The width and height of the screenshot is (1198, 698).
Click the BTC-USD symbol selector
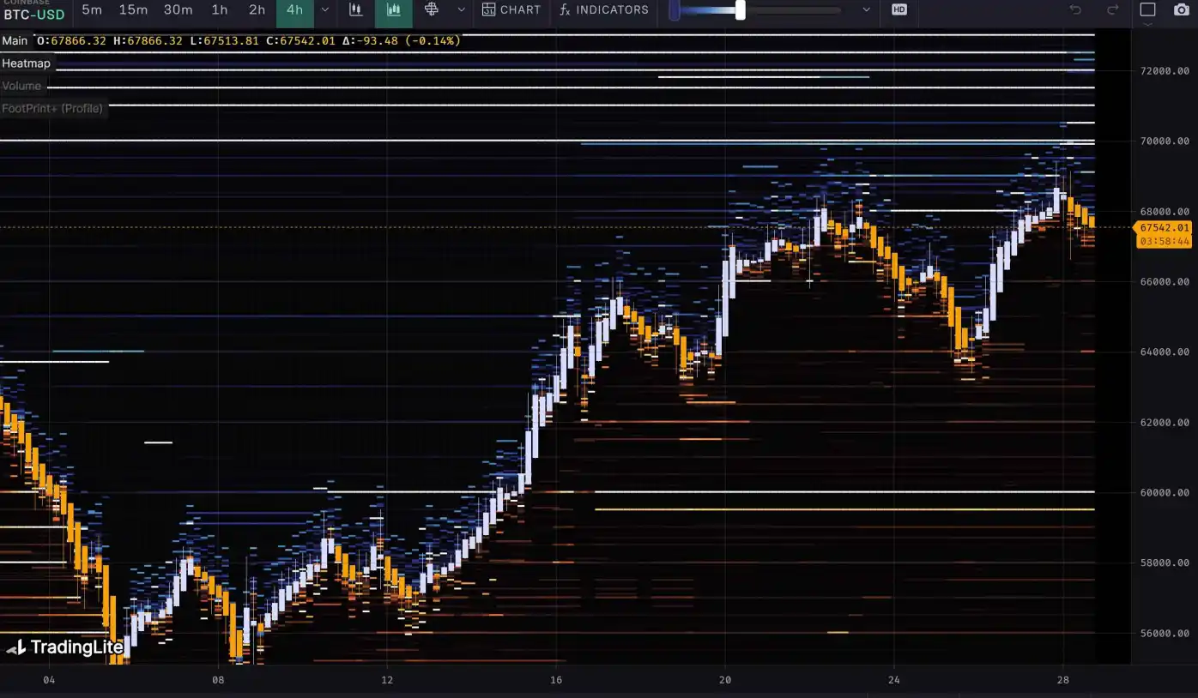click(x=34, y=15)
